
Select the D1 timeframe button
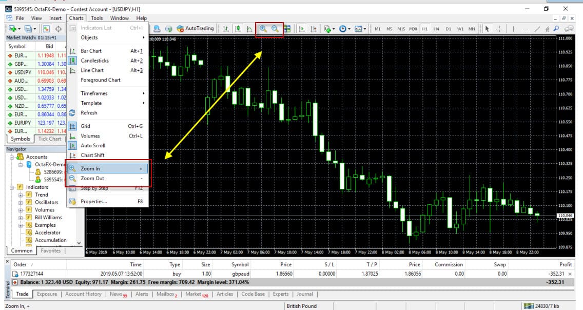449,29
